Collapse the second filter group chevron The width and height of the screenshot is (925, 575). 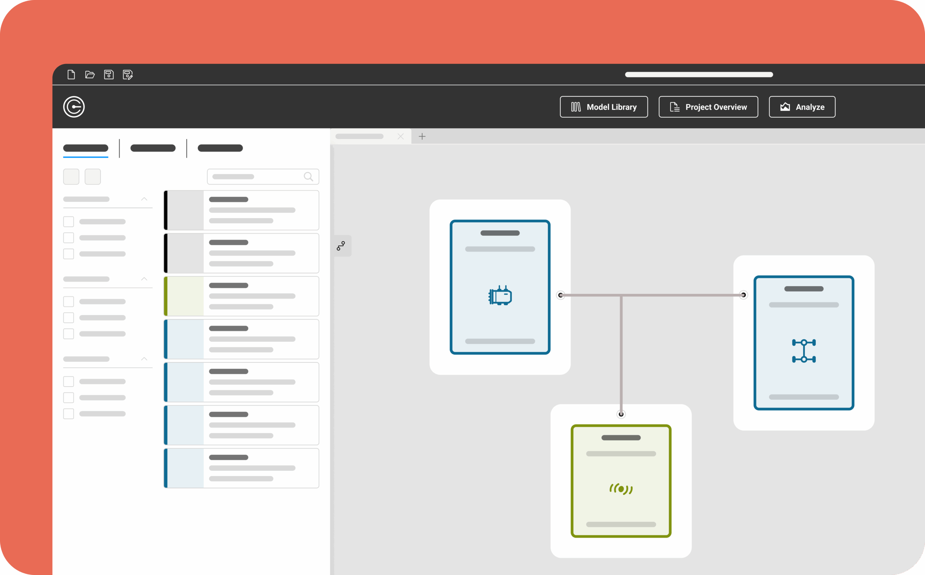(144, 279)
